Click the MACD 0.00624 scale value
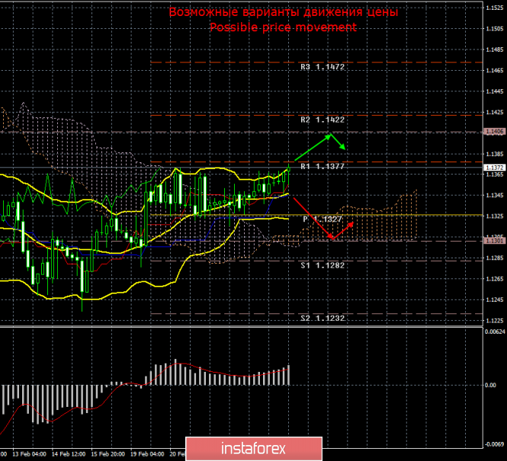This screenshot has width=507, height=461. (494, 331)
